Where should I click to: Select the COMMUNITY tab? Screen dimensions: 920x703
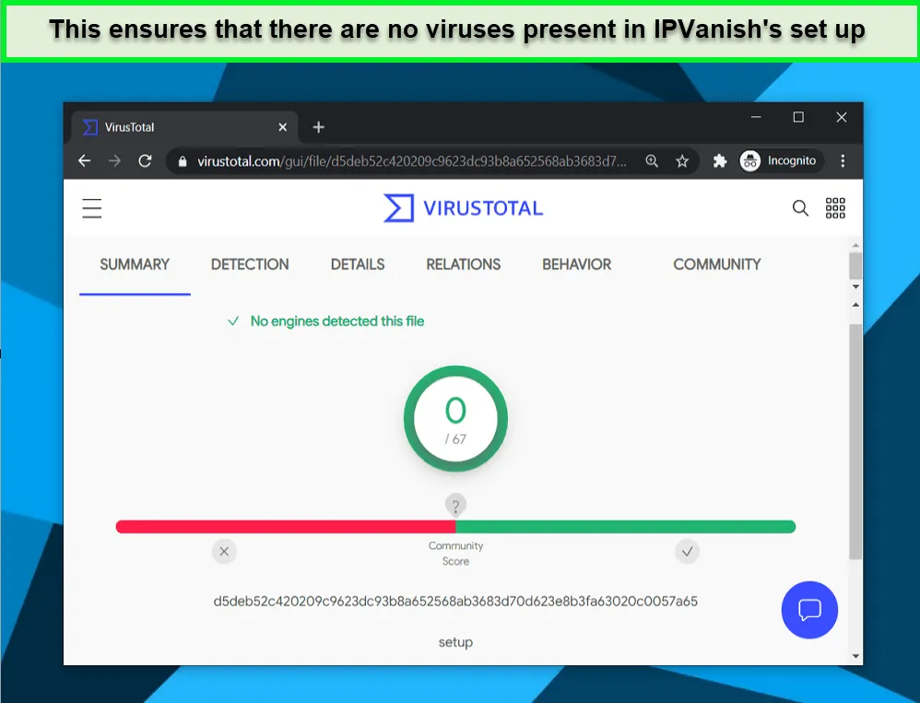click(717, 264)
